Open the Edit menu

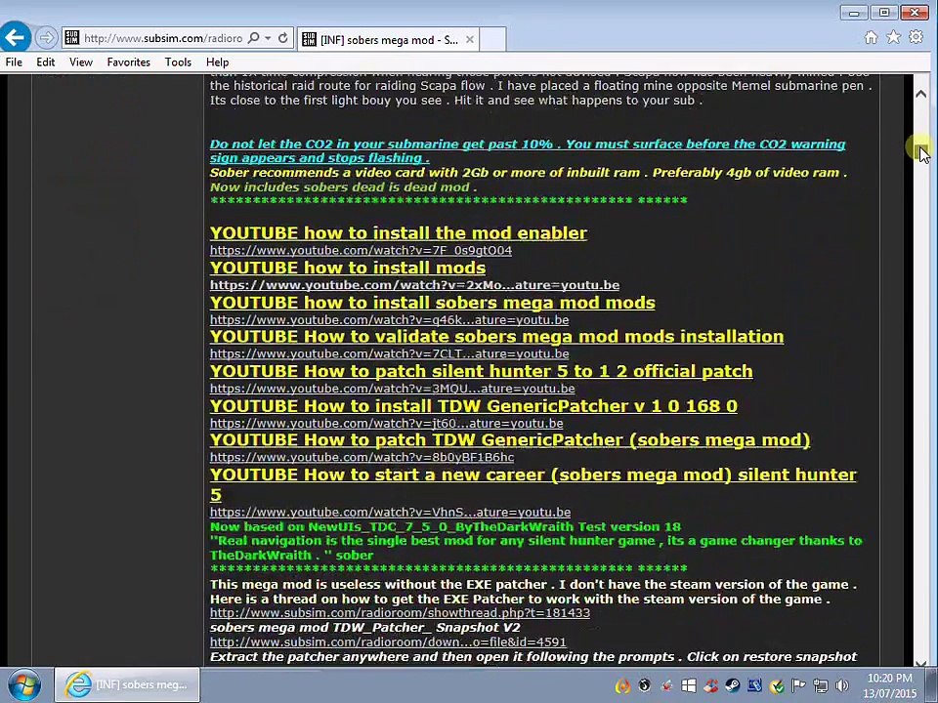(x=46, y=62)
